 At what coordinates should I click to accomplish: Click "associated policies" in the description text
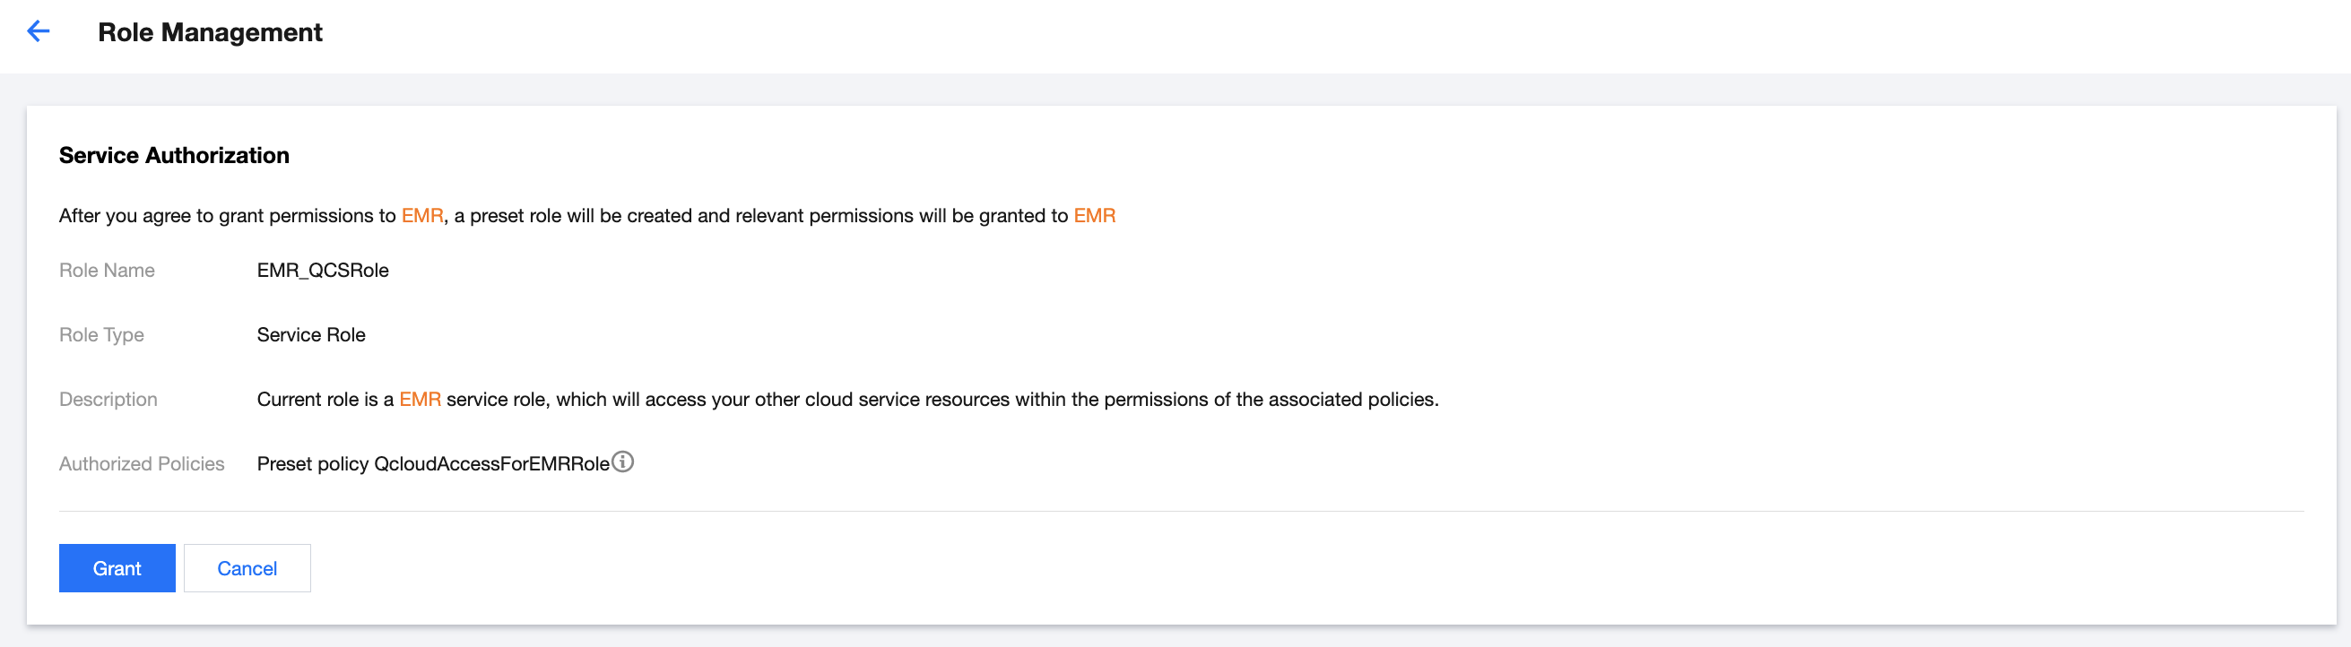1351,400
